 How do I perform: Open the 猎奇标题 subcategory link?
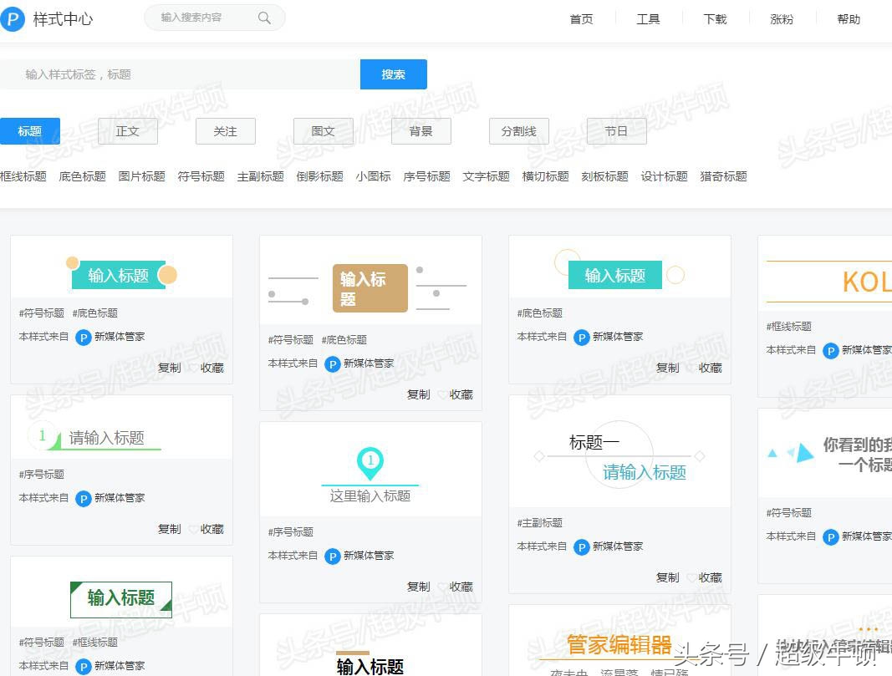click(722, 176)
